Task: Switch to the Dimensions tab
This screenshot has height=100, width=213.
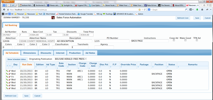Action: pos(30,53)
